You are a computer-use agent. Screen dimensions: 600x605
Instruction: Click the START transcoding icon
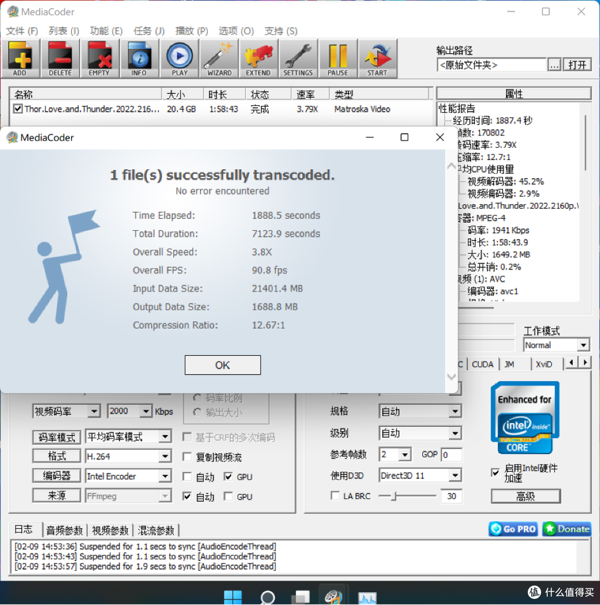377,59
